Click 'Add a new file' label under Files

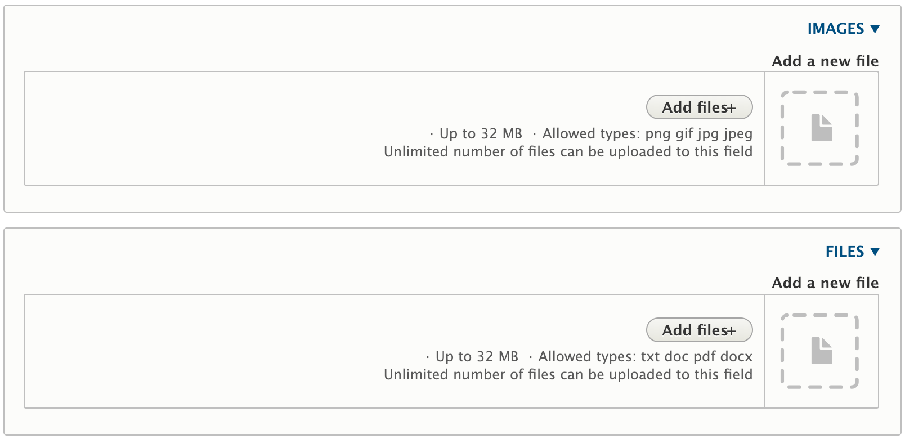(x=825, y=283)
